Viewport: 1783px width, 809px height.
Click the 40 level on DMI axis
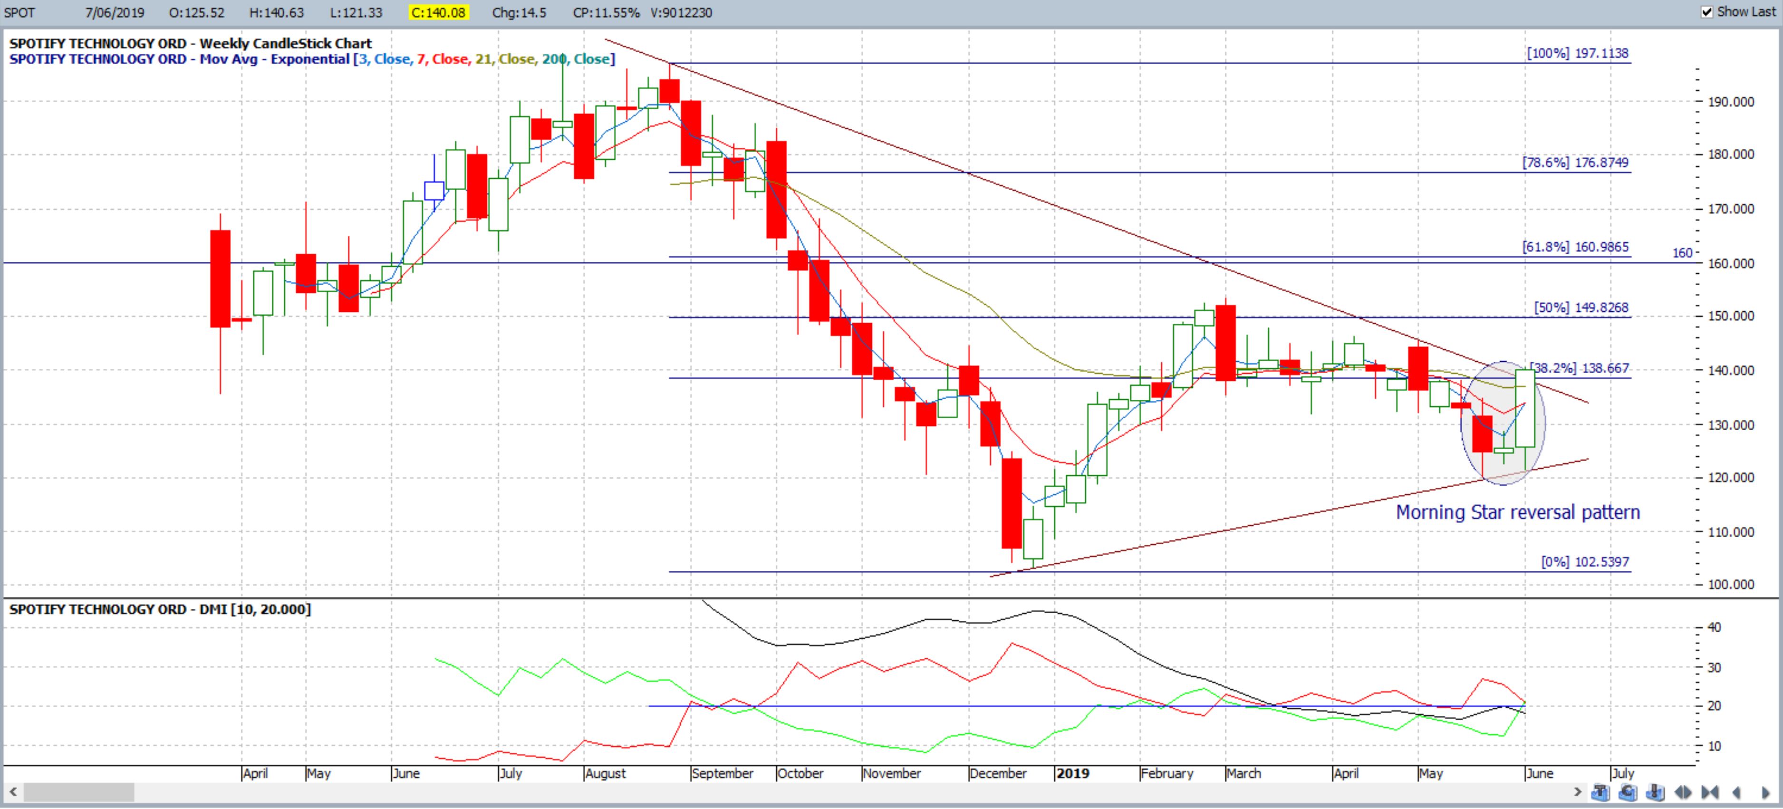[1714, 628]
